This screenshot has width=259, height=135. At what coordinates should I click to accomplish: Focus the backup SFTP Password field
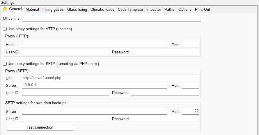tap(165, 119)
